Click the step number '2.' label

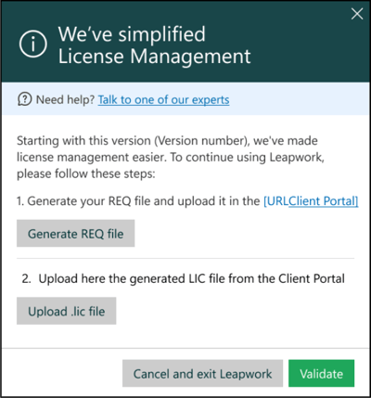(27, 278)
